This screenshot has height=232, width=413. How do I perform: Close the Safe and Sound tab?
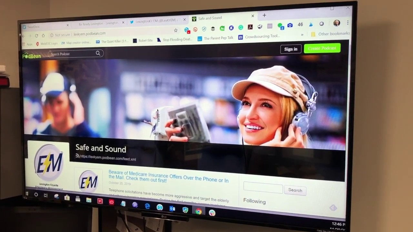pyautogui.click(x=253, y=16)
